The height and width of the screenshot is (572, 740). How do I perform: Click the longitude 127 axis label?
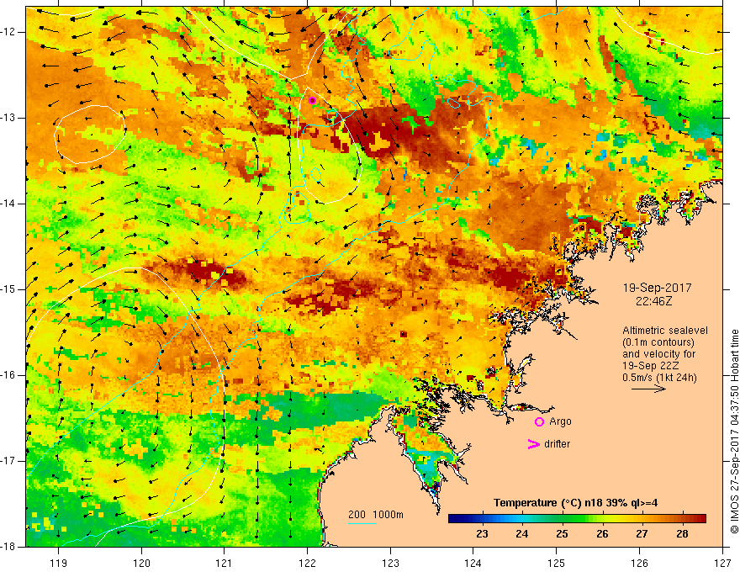pos(722,563)
